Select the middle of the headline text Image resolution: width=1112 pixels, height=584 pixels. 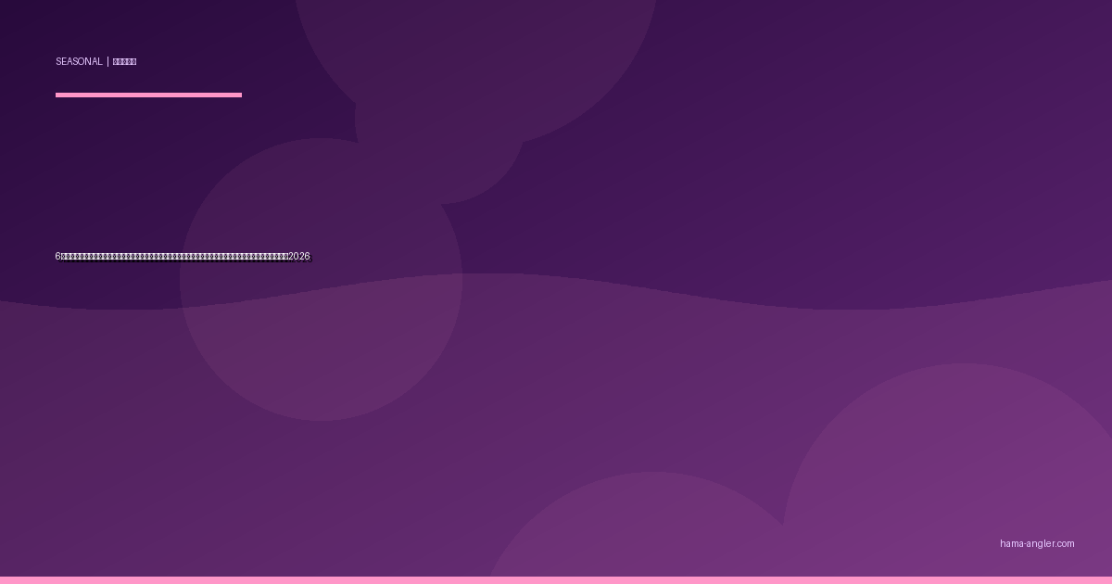176,257
